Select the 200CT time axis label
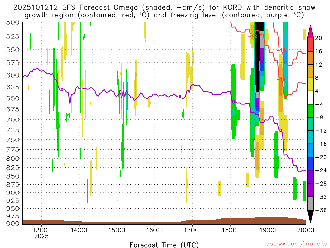330x248 pixels. click(306, 230)
